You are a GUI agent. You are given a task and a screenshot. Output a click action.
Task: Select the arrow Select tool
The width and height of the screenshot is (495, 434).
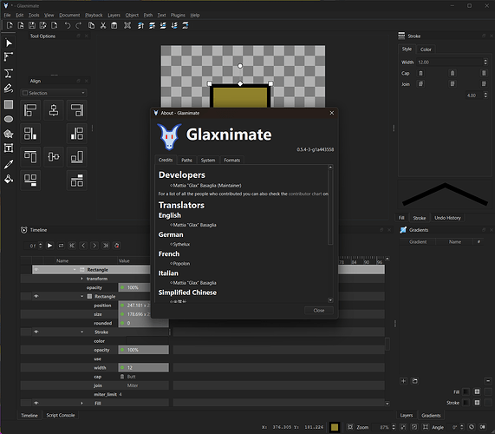pos(9,43)
